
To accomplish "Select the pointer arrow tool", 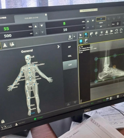I will pyautogui.click(x=81, y=35).
